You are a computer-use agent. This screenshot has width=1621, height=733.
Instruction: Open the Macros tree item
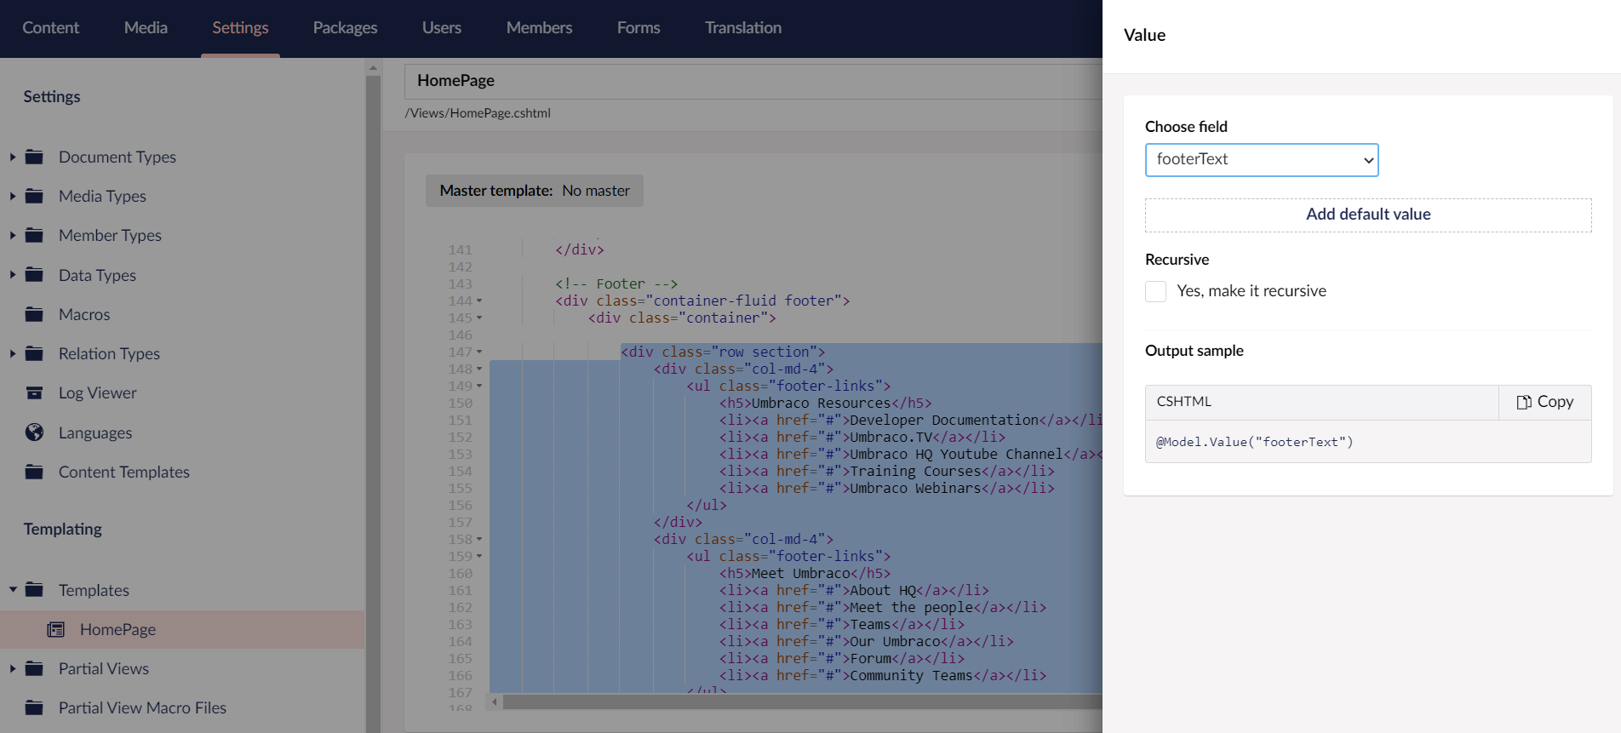(x=84, y=314)
